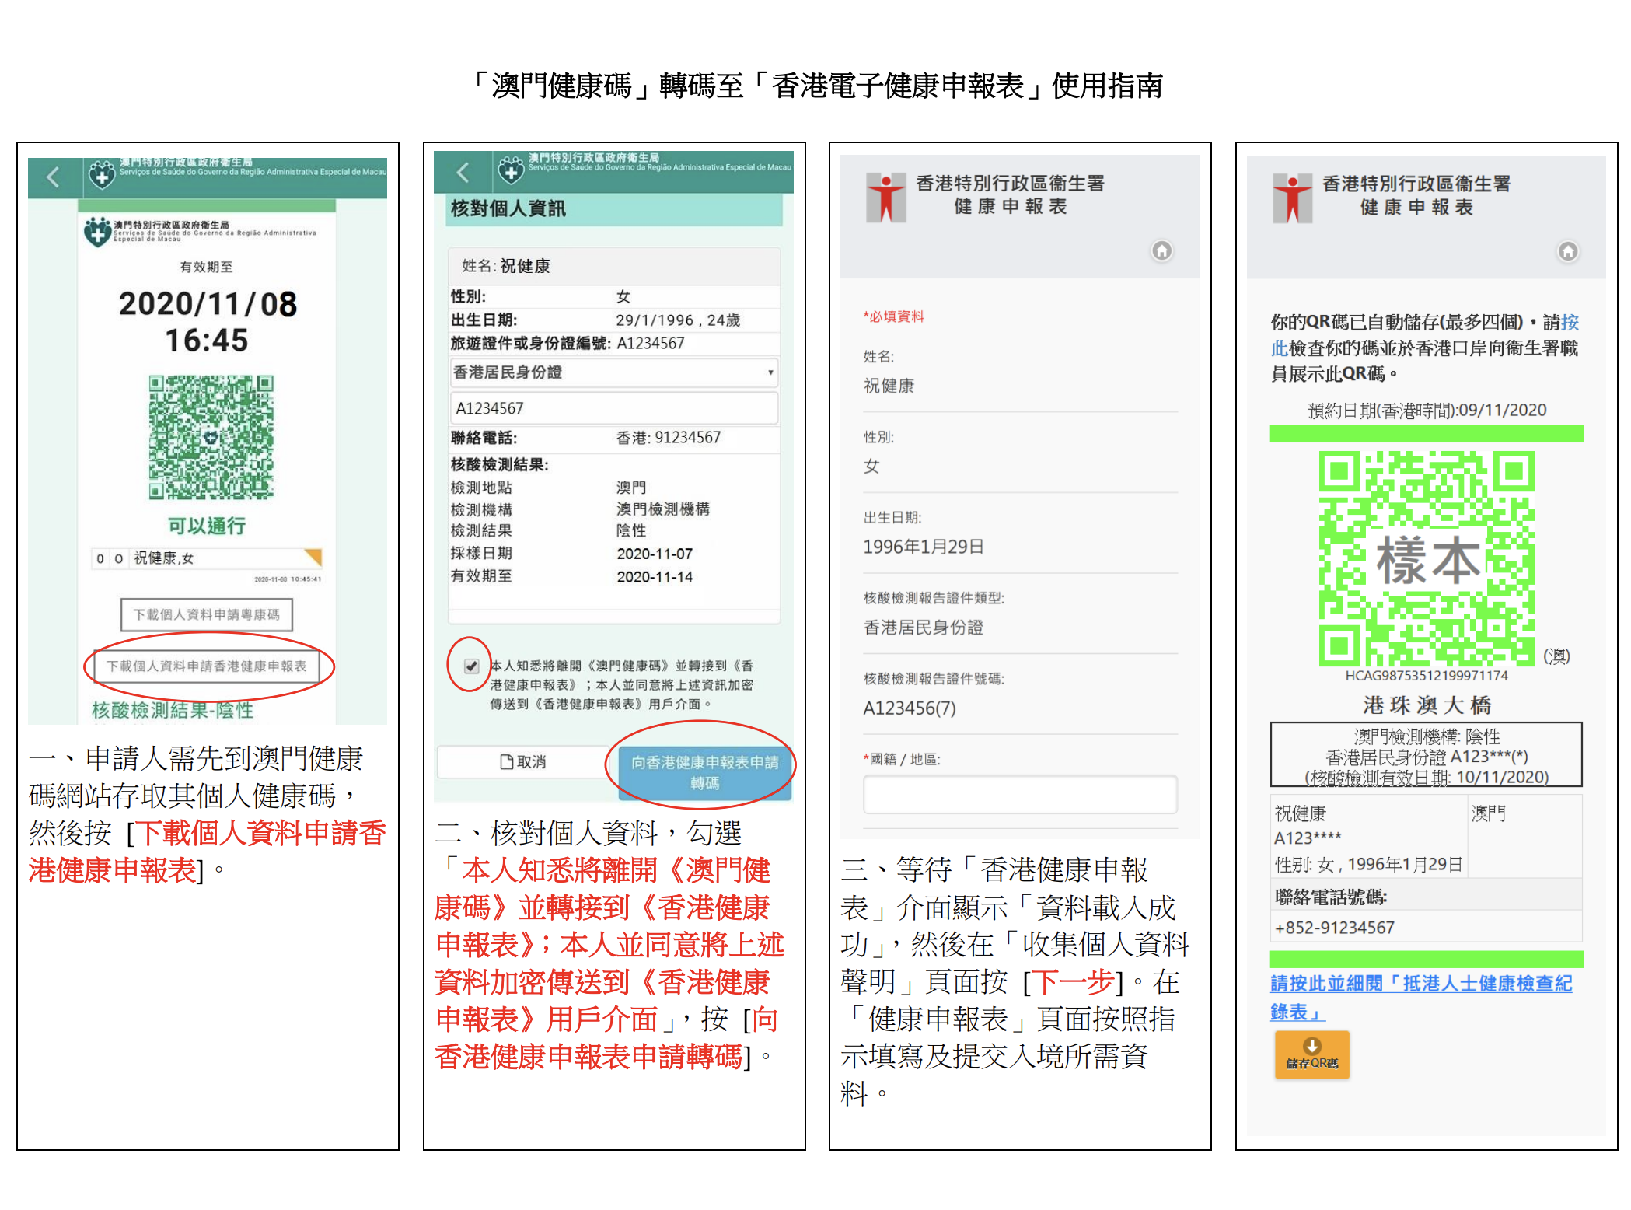Click 向香港健康申報表申請轉碼 button

tap(704, 772)
